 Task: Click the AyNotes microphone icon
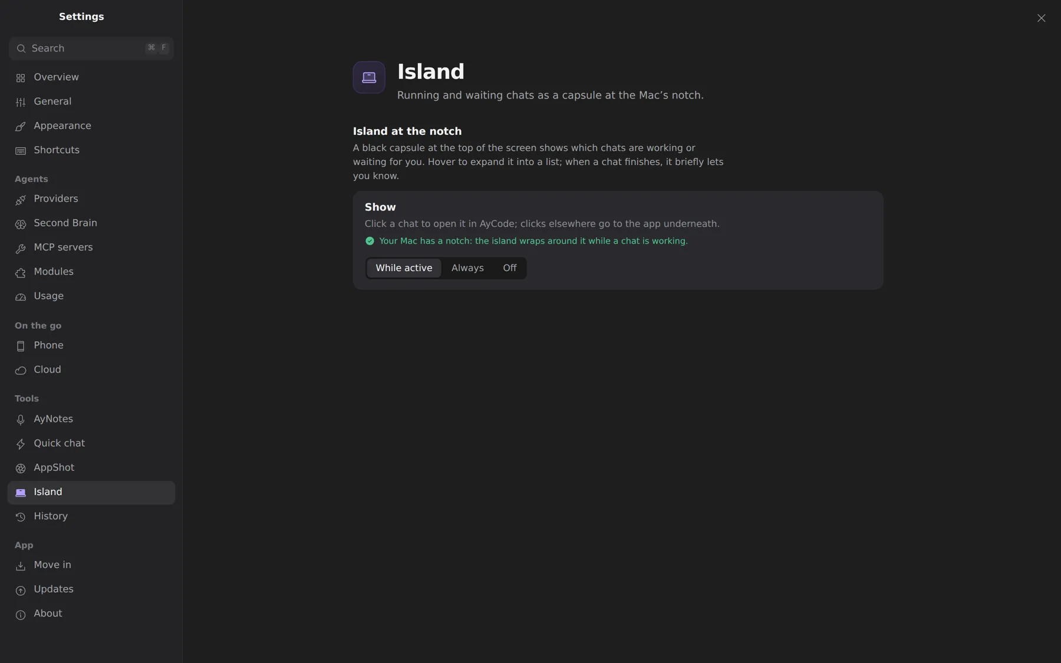click(x=21, y=420)
